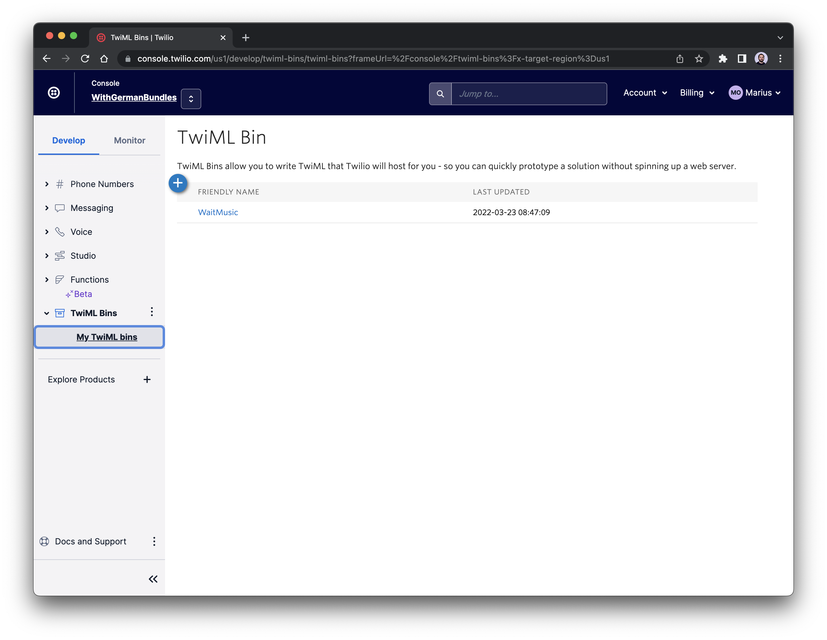Click the TwiML Bins overflow menu

click(x=151, y=311)
